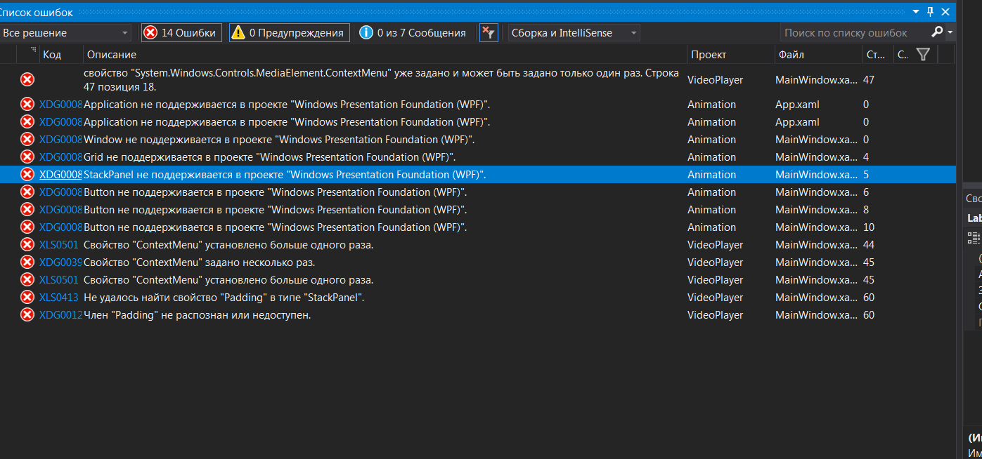The image size is (982, 459).
Task: Click the categorized view icon in properties
Action: point(974,238)
